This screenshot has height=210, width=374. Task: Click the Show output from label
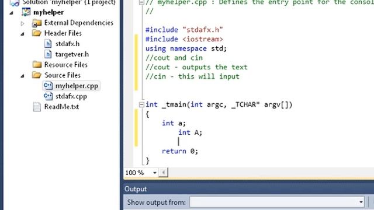click(156, 202)
